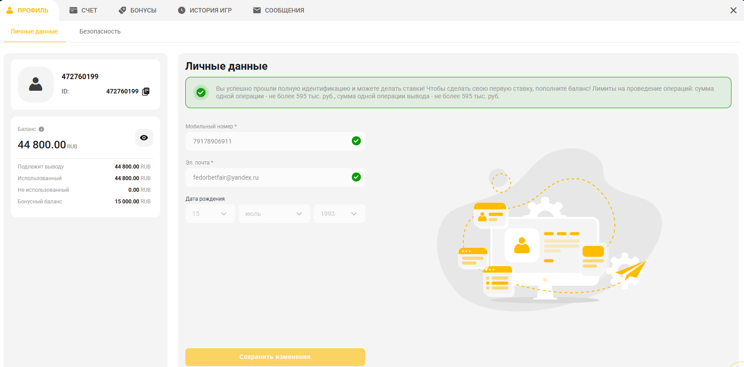The width and height of the screenshot is (744, 367).
Task: Click the email address input field
Action: click(x=269, y=177)
